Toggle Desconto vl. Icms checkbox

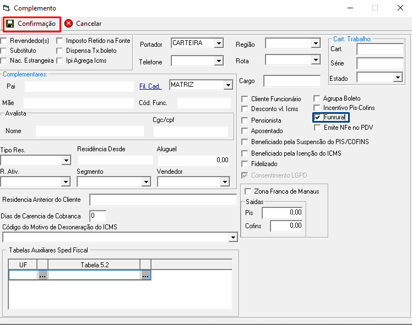tap(245, 109)
